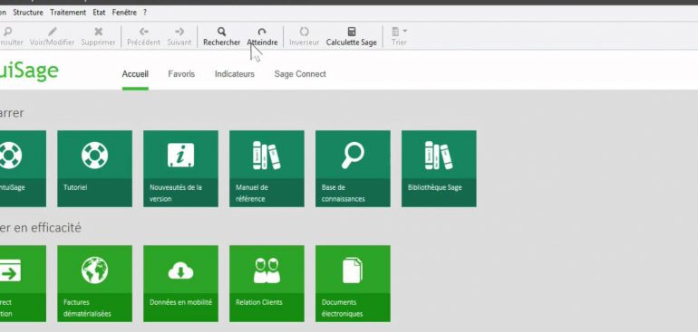Viewport: 698px width, 332px height.
Task: Open the Relation Clients tile
Action: point(267,283)
